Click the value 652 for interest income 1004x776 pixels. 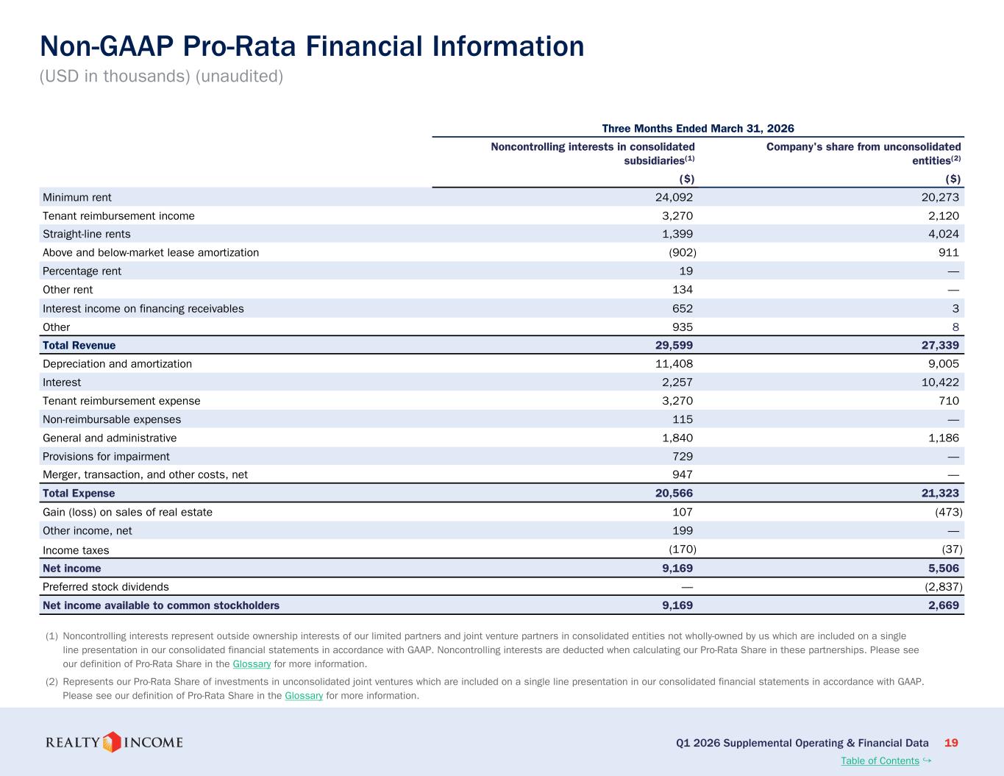point(683,308)
